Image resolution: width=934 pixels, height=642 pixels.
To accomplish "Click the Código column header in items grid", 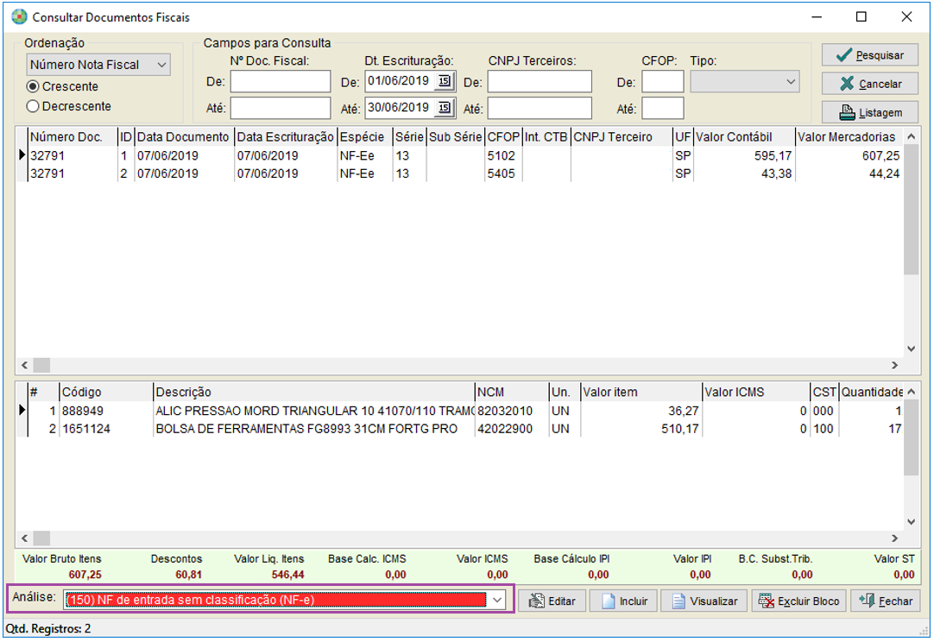I will pyautogui.click(x=106, y=393).
